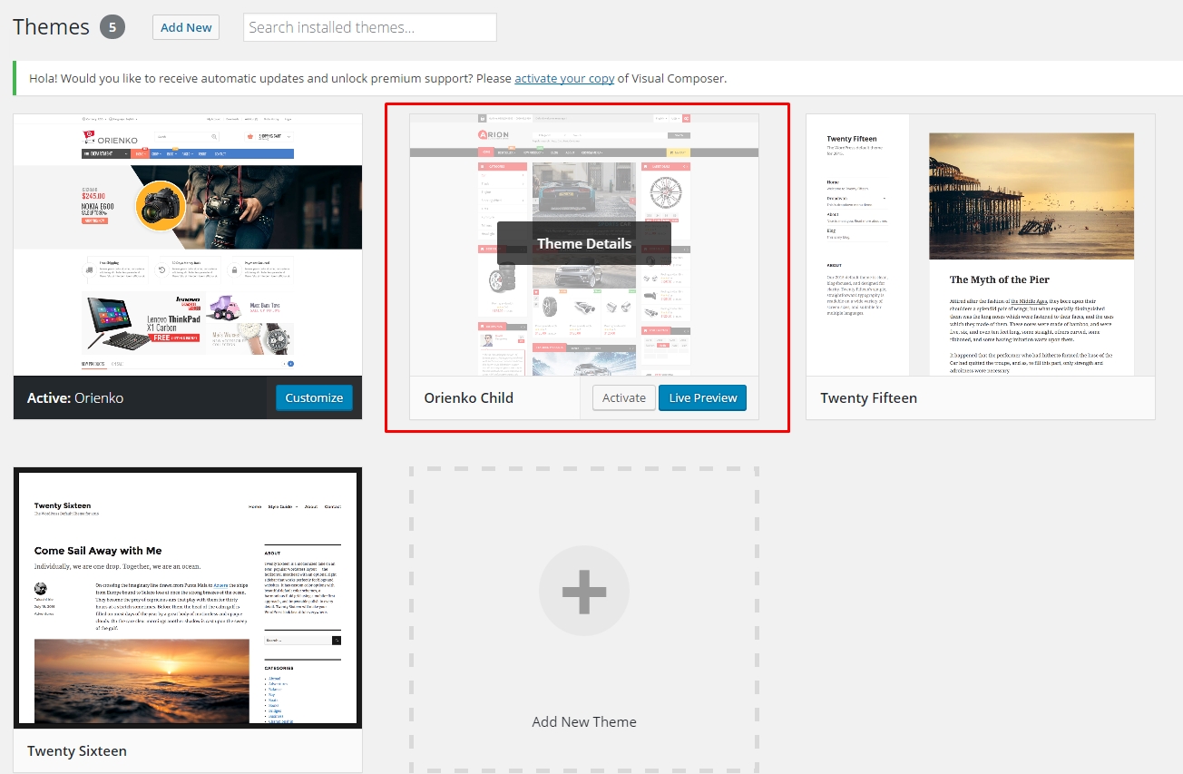This screenshot has height=774, width=1183.
Task: Click the theme count badge showing 5
Action: pos(112,27)
